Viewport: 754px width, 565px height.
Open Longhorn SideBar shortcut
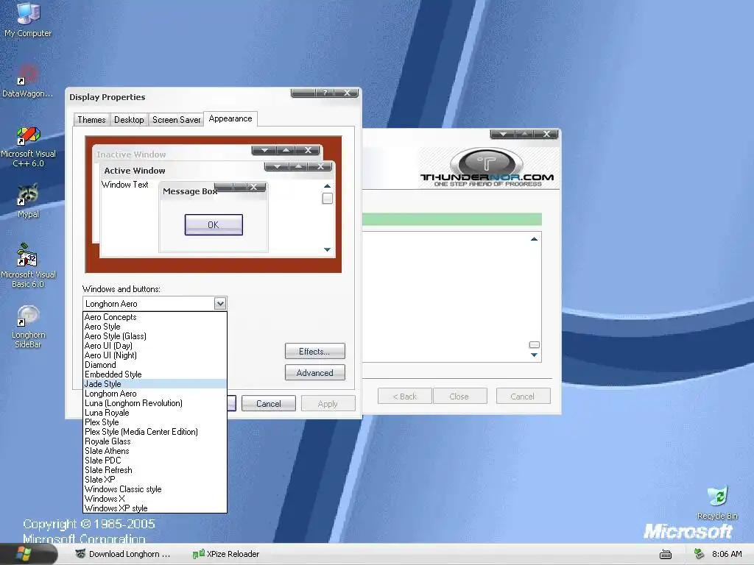point(28,327)
